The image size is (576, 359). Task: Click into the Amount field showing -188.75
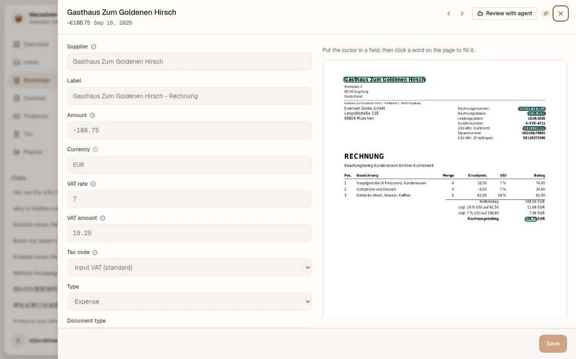[x=189, y=130]
